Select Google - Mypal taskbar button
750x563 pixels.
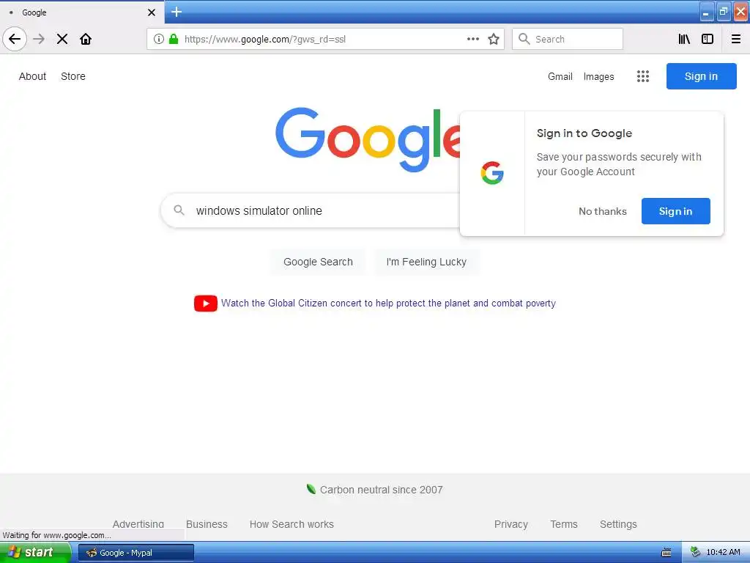(x=136, y=553)
